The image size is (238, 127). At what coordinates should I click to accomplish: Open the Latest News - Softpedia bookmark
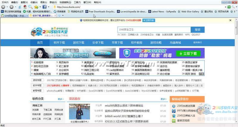coord(162,11)
